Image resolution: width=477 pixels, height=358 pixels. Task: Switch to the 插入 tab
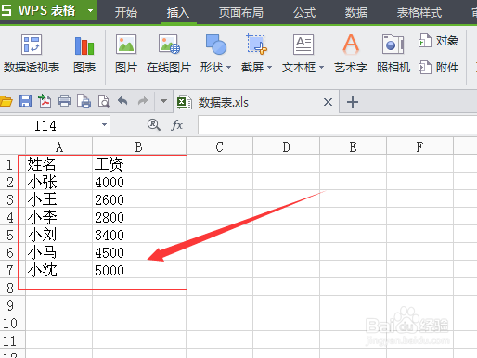coord(178,13)
